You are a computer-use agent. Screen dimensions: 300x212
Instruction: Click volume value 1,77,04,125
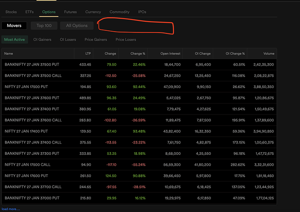[265, 198]
